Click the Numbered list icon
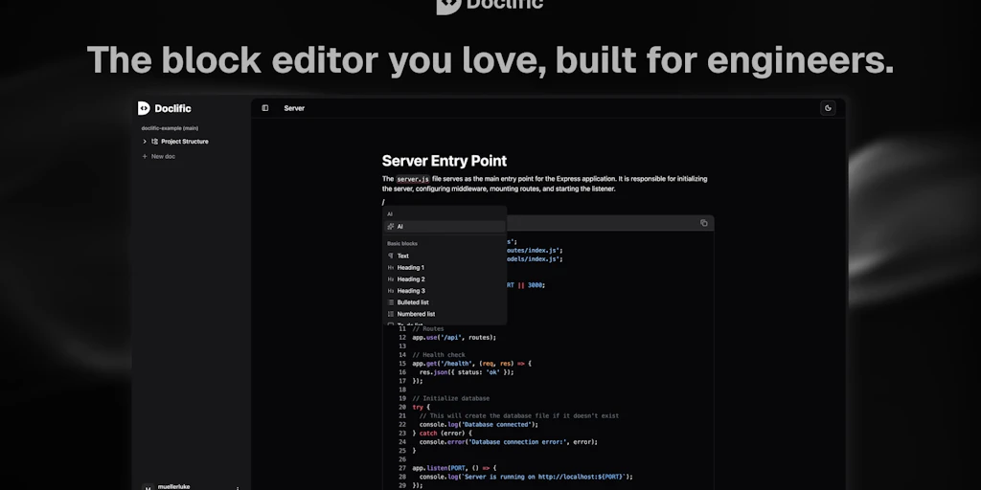This screenshot has width=981, height=490. click(391, 314)
